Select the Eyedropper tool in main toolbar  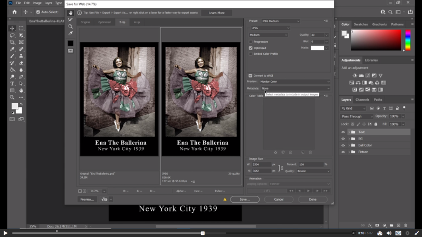[x=12, y=49]
